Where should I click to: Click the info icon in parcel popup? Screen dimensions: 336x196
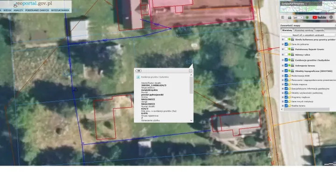138,77
